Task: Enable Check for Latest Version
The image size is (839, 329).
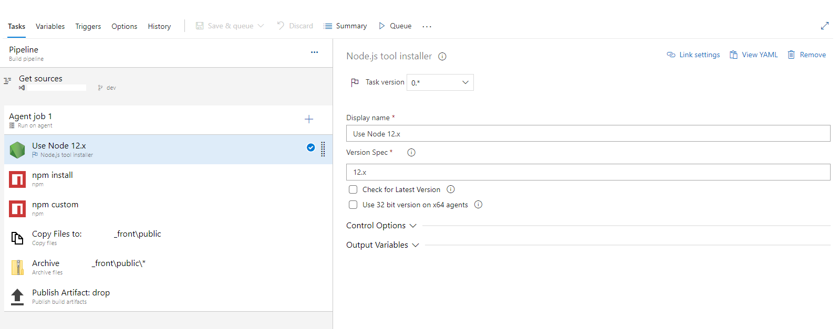Action: click(x=353, y=189)
